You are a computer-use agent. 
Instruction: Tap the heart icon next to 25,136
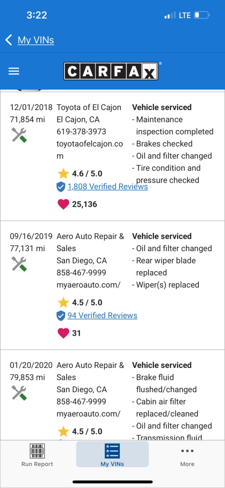63,204
